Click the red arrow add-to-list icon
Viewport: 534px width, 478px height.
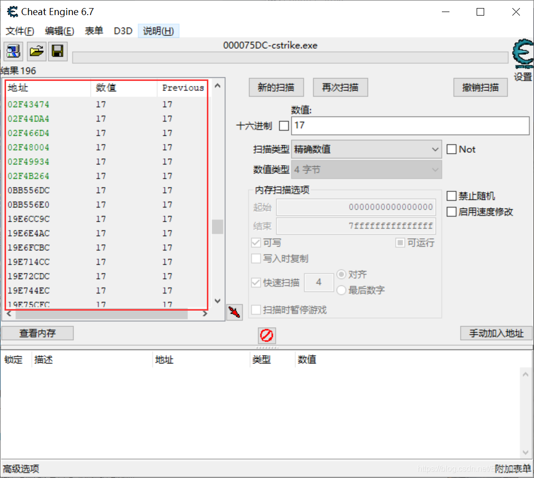(x=235, y=312)
